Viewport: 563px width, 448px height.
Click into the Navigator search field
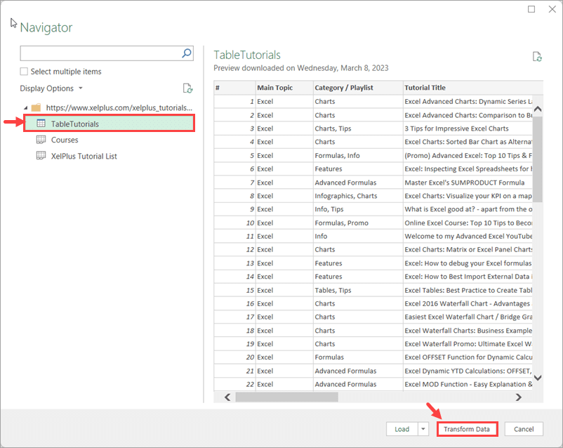[x=100, y=53]
